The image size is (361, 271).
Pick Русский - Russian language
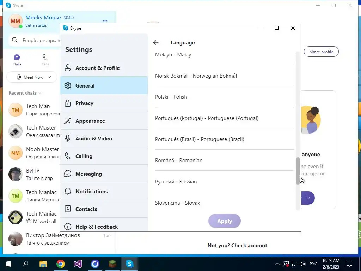(225, 182)
